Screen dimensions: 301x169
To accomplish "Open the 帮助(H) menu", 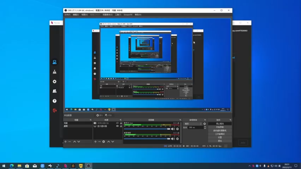I will pyautogui.click(x=138, y=15).
